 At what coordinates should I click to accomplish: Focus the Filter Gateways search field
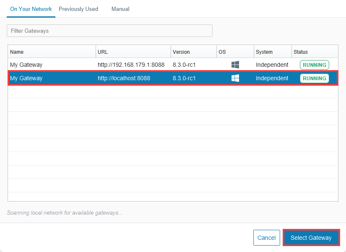click(109, 31)
